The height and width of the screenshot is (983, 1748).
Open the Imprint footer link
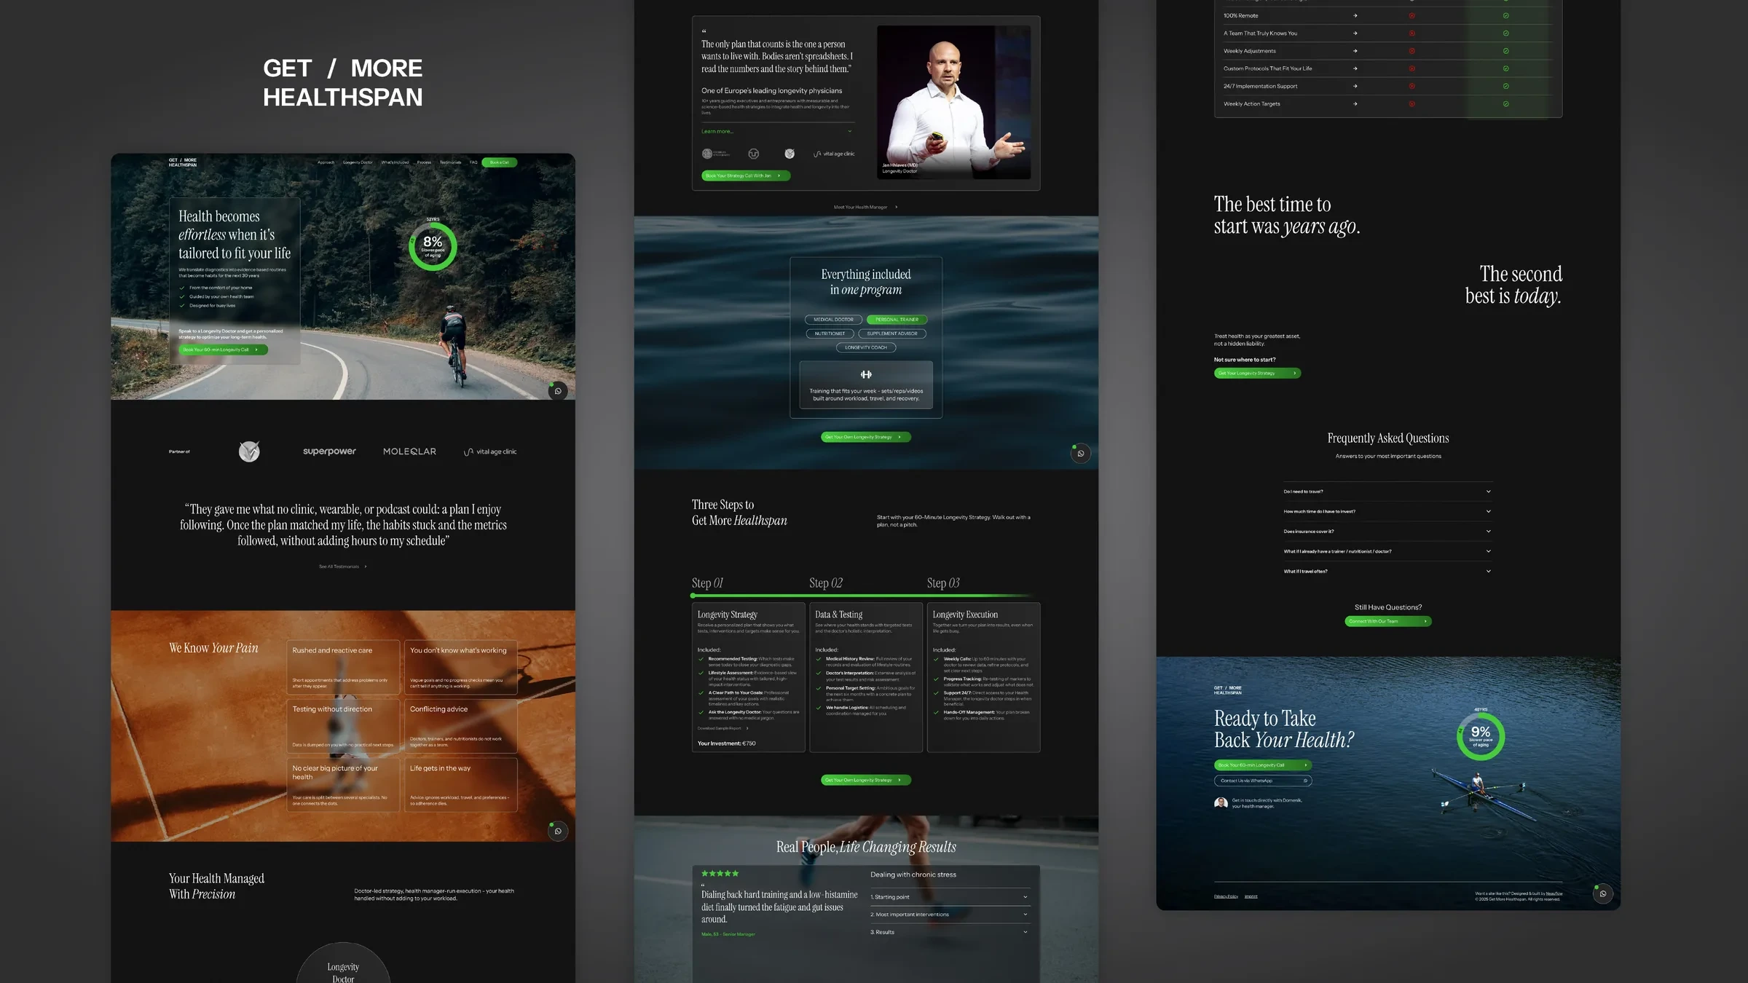pyautogui.click(x=1251, y=896)
